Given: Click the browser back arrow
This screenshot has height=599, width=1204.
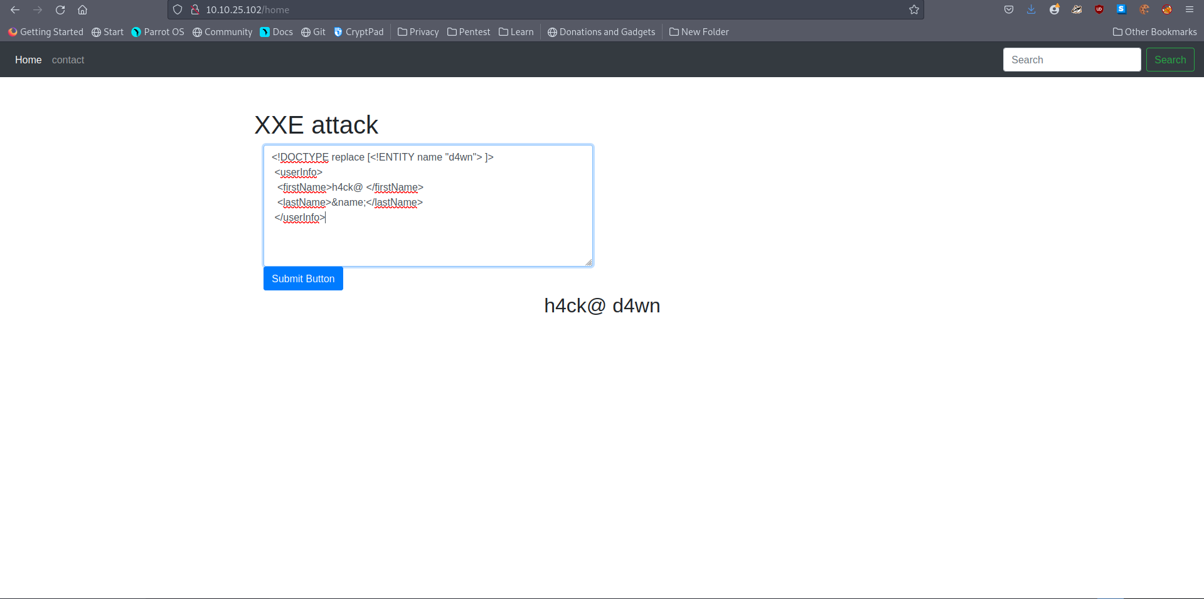Looking at the screenshot, I should tap(15, 10).
